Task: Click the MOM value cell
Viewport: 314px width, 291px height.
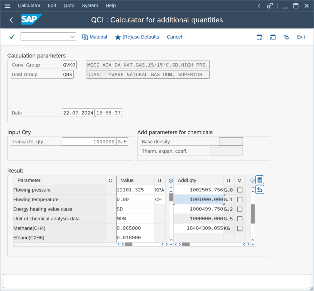Action: (x=135, y=219)
